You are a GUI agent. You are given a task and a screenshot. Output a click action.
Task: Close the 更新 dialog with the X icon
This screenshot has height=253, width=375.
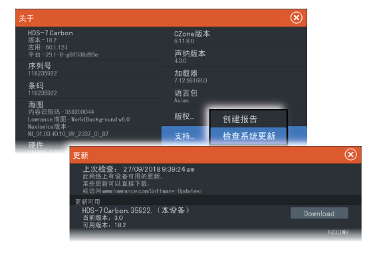[x=350, y=155]
